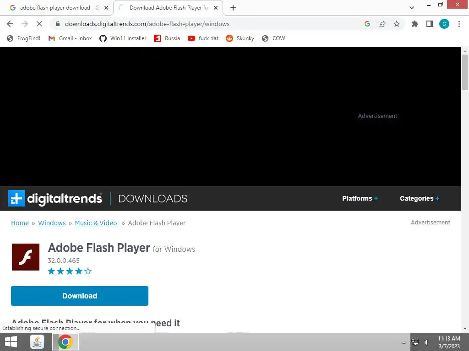The width and height of the screenshot is (469, 351).
Task: Open the volume speaker tray icon
Action: tap(426, 342)
